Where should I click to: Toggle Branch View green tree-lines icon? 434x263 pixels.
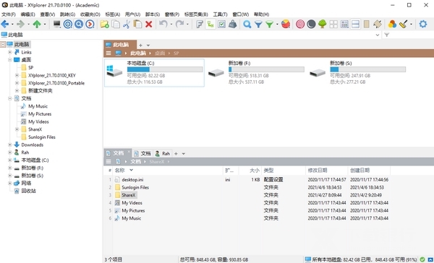pos(210,25)
